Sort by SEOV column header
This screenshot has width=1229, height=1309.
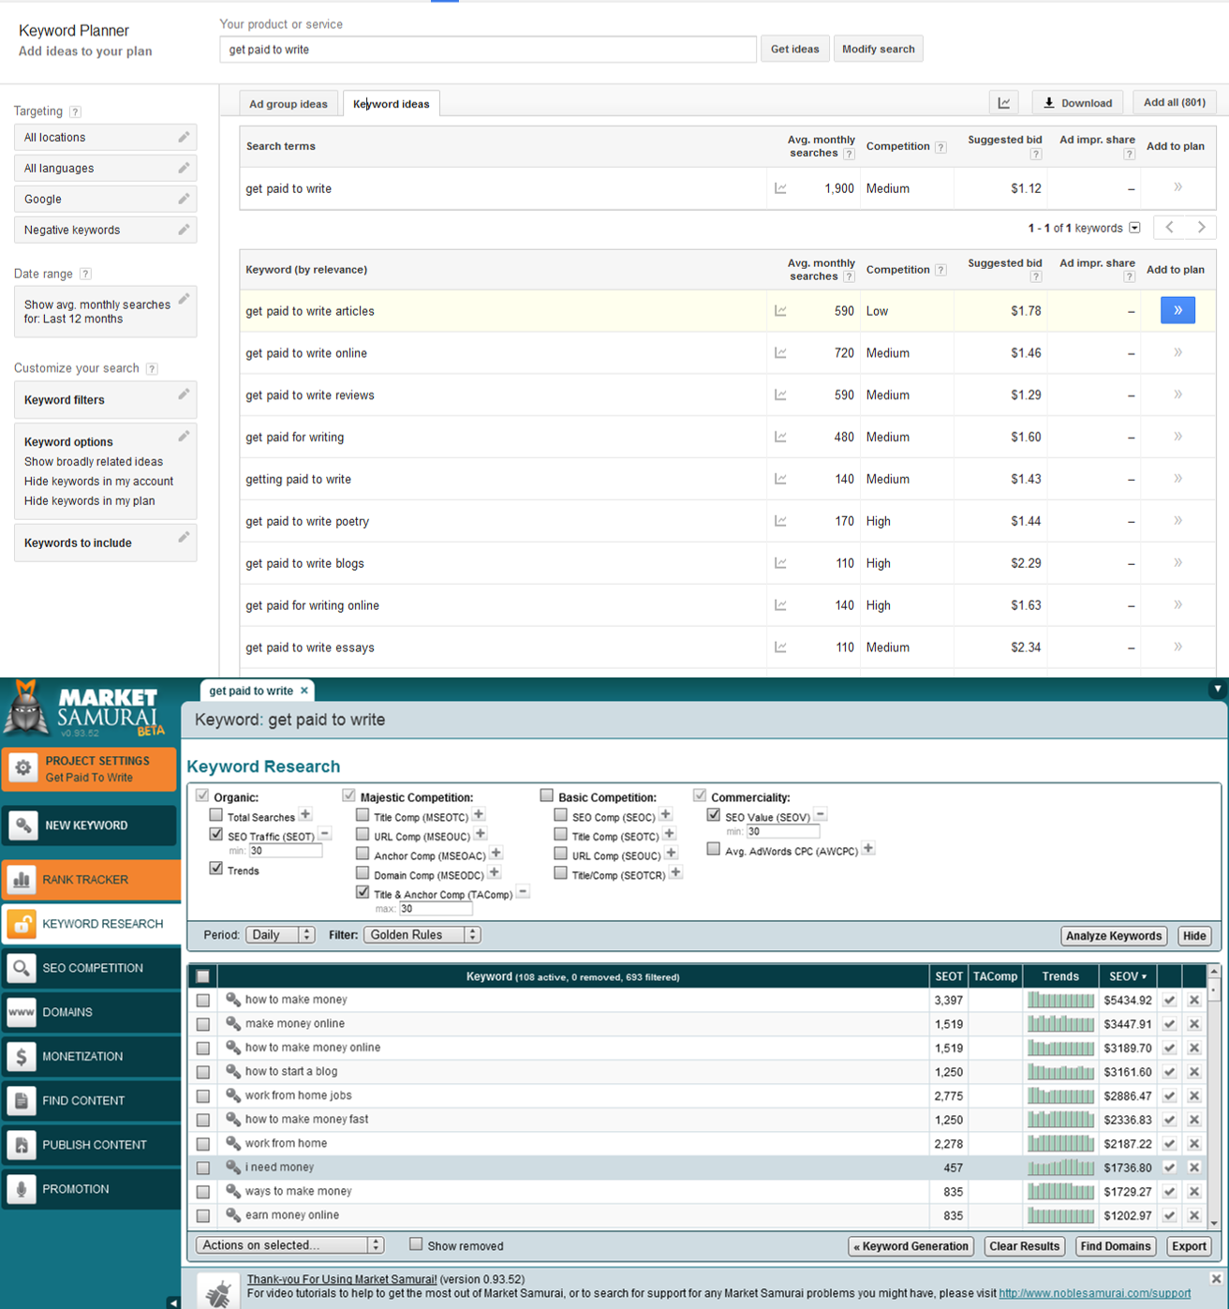(1128, 976)
